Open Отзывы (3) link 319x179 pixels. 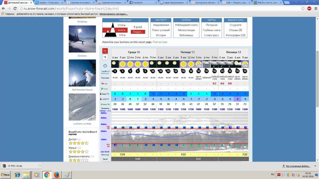(236, 30)
